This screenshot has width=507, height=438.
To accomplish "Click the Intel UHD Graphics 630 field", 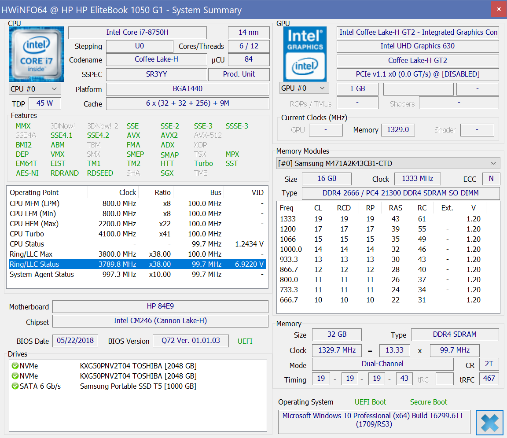I will (x=417, y=46).
